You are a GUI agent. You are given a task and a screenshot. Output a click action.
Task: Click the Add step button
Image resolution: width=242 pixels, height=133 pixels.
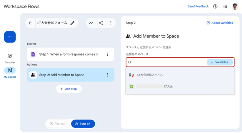(69, 89)
